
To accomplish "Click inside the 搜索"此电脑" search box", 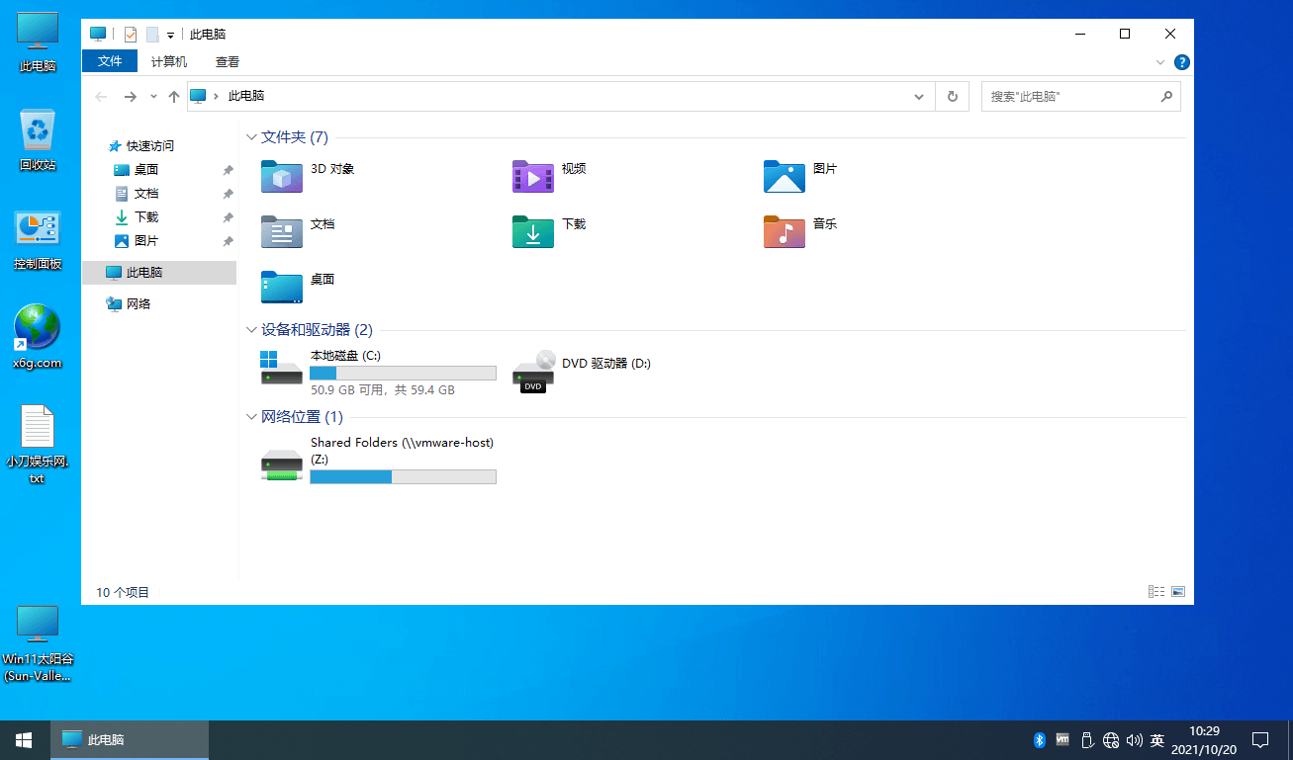I will [1068, 96].
